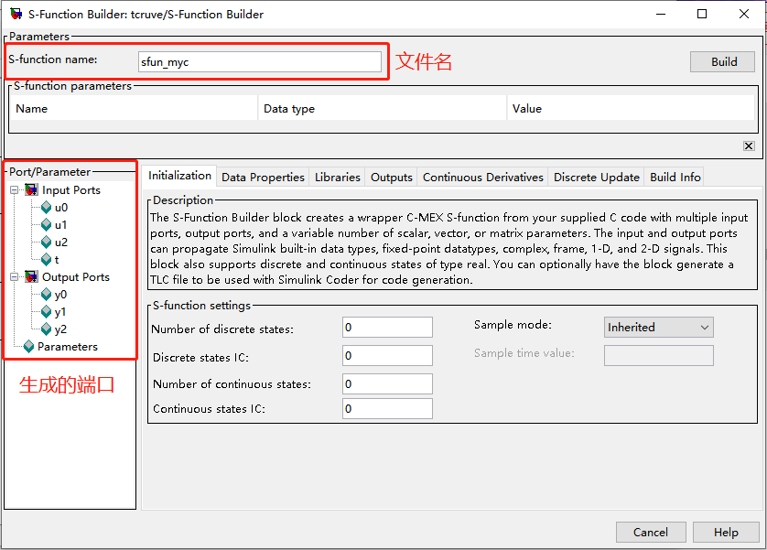Open the Continuous Derivatives tab
767x550 pixels.
coord(482,177)
